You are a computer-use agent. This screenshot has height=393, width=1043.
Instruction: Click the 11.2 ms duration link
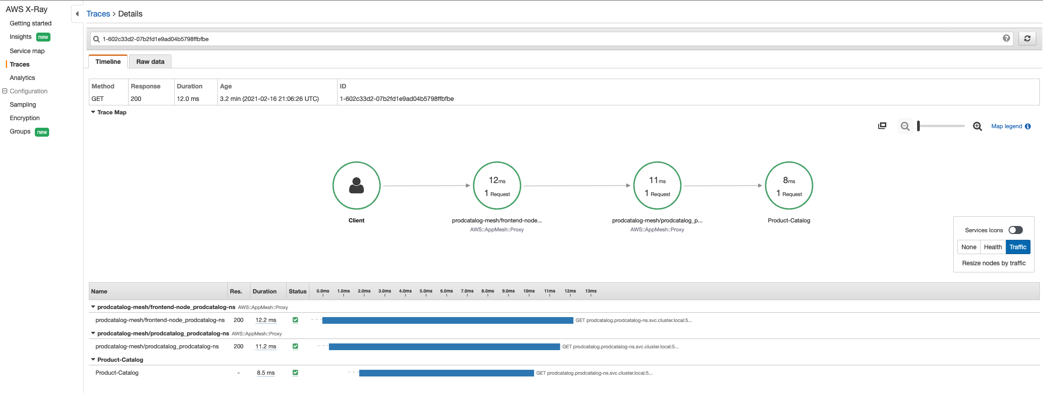(x=266, y=347)
